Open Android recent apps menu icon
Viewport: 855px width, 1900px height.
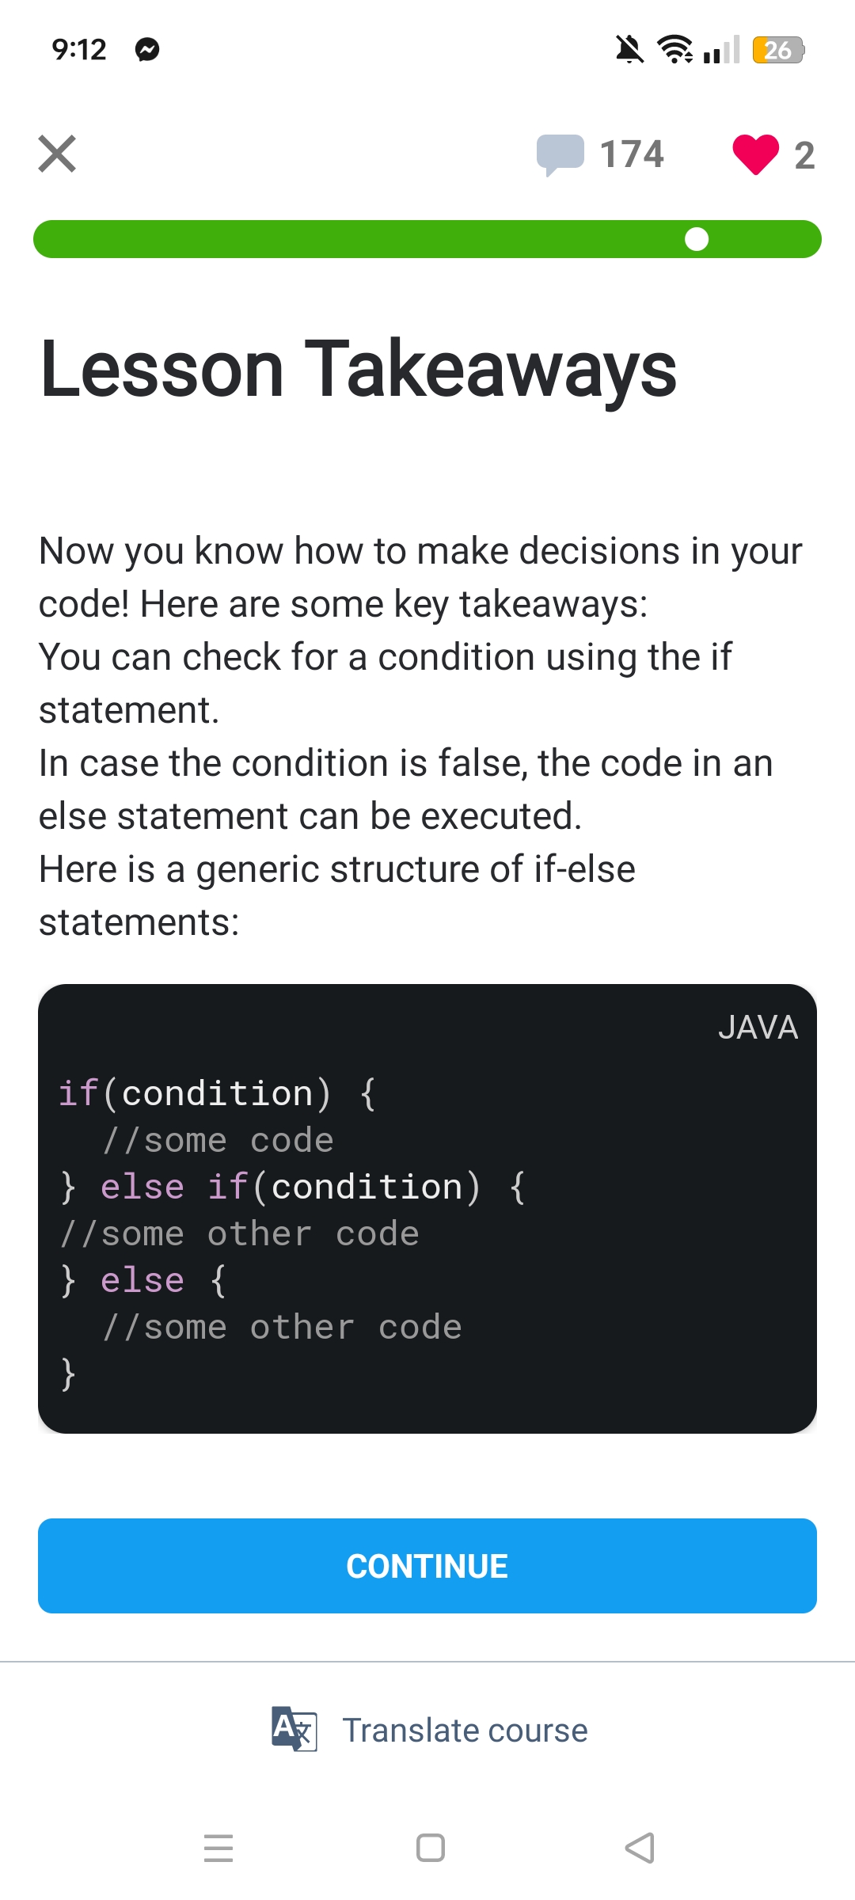tap(218, 1848)
